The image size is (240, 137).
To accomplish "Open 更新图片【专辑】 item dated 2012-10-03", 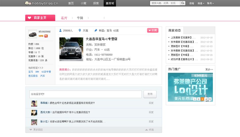I will [x=182, y=46].
